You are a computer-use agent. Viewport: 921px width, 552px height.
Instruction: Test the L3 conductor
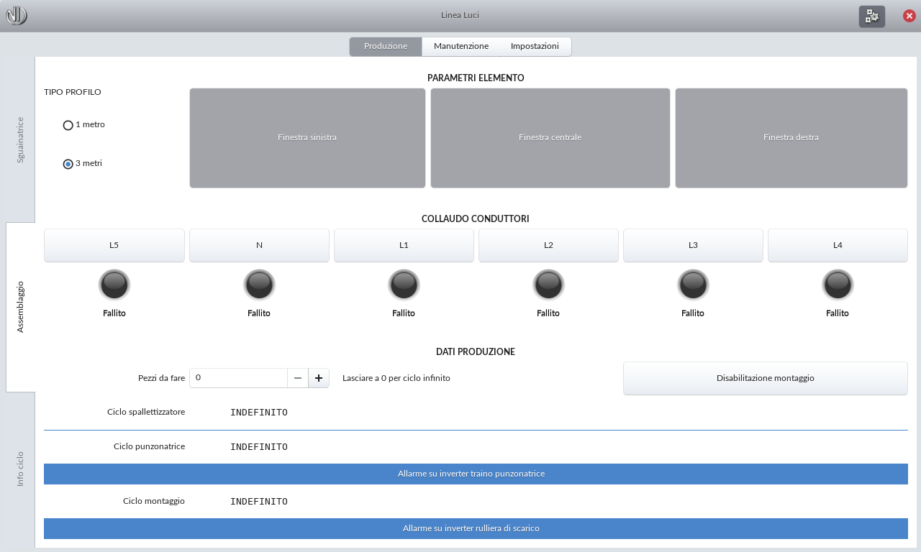click(x=693, y=246)
